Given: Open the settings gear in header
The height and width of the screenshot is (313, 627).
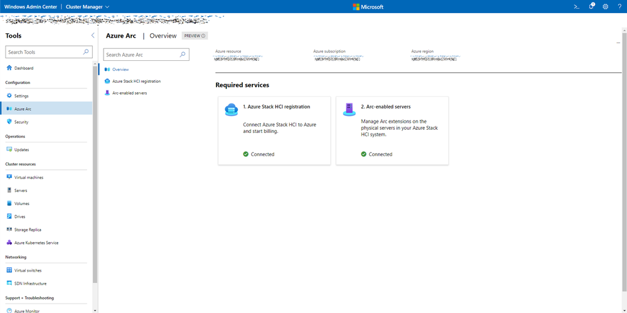Looking at the screenshot, I should tap(606, 7).
